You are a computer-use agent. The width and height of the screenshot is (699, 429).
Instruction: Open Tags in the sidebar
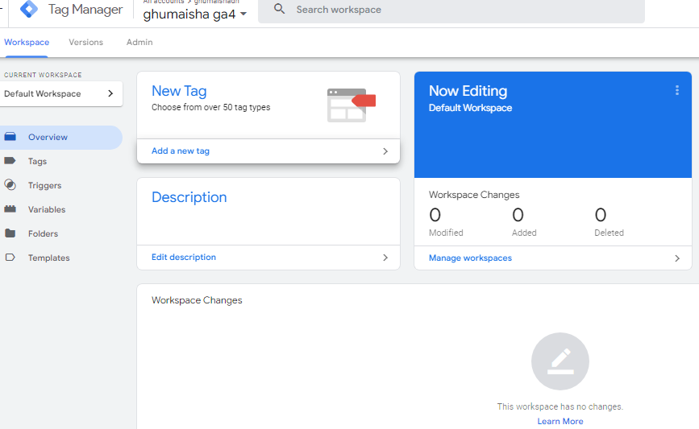(60, 161)
